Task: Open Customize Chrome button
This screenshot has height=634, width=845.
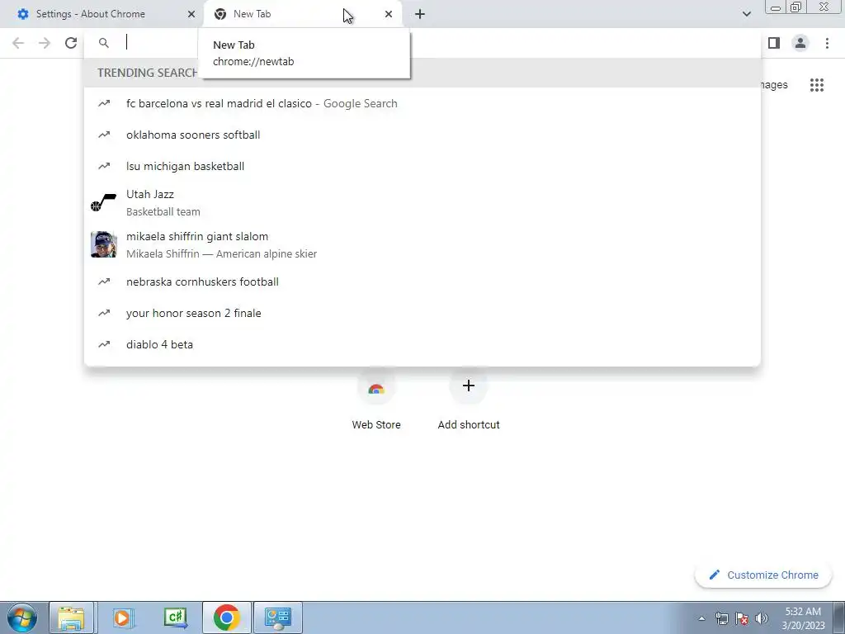Action: point(764,575)
